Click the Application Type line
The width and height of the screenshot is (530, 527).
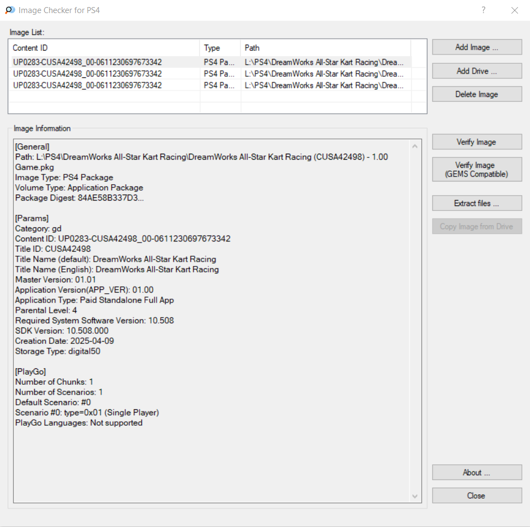[95, 300]
